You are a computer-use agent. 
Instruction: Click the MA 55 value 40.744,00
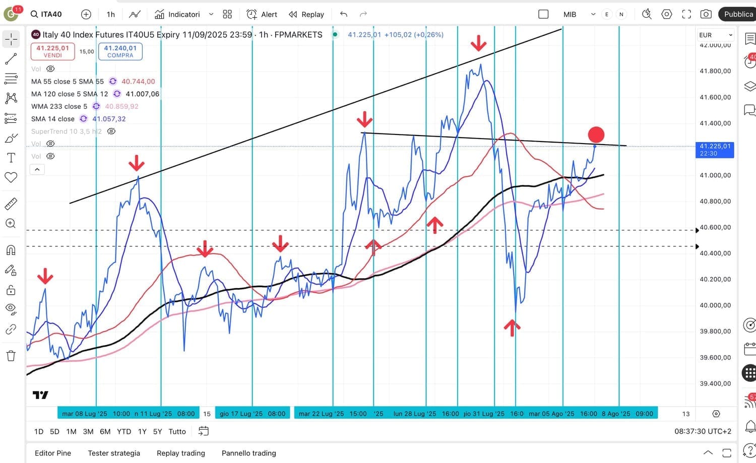138,81
